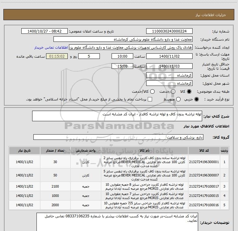Click product code 2132724179100015
The width and height of the screenshot is (238, 231).
(x=204, y=196)
